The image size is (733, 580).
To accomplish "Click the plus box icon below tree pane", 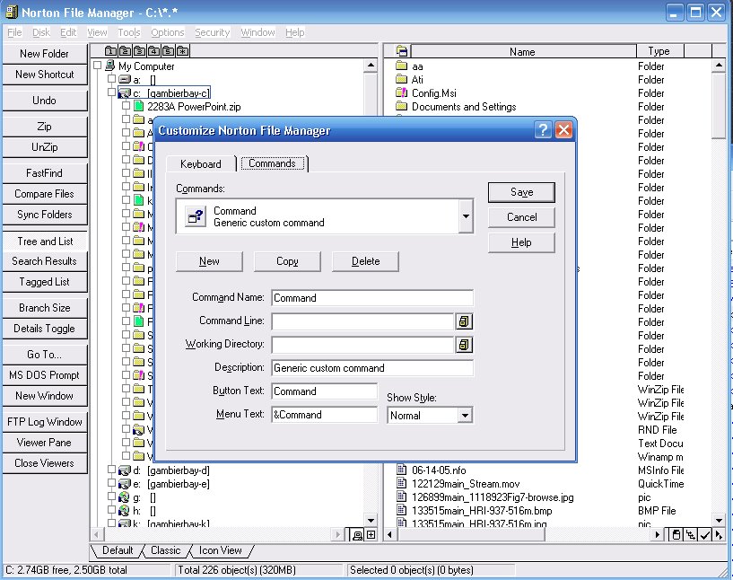I will click(x=371, y=534).
